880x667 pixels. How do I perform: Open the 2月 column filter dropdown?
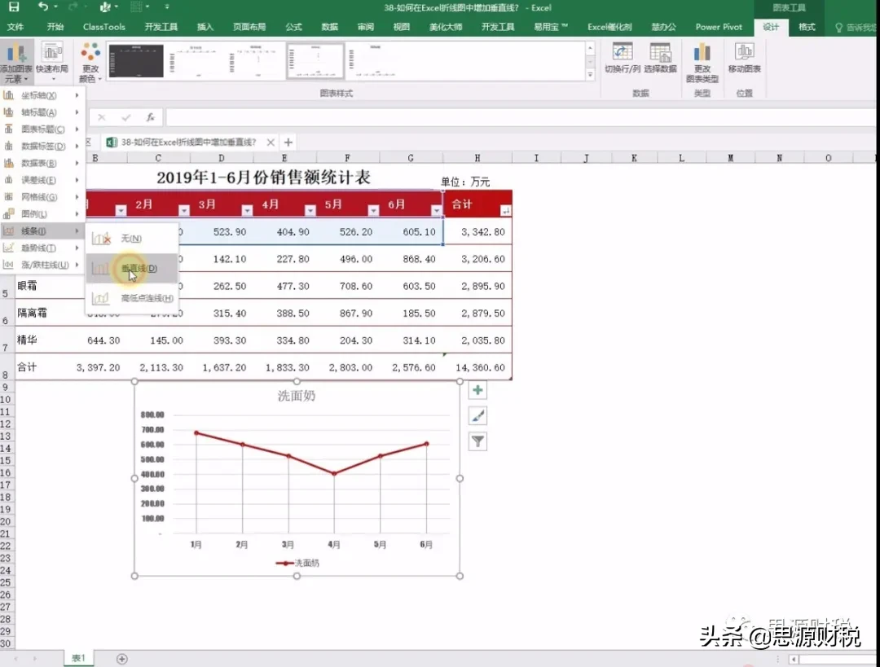(183, 210)
